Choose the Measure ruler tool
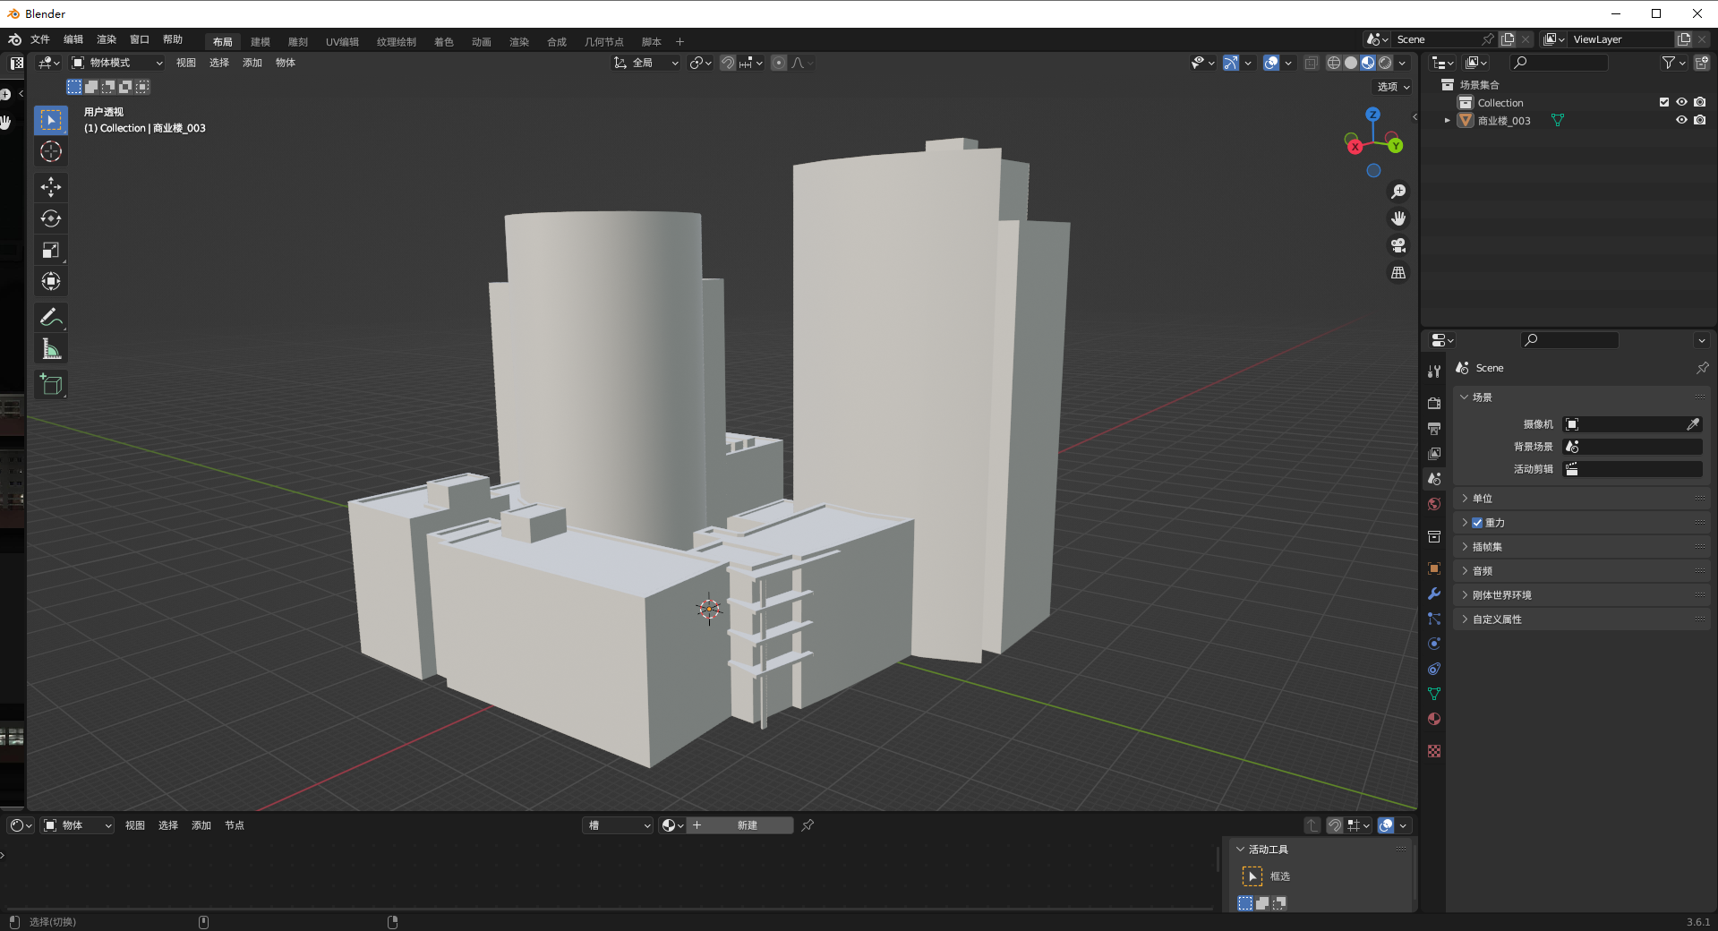The image size is (1718, 931). click(51, 350)
